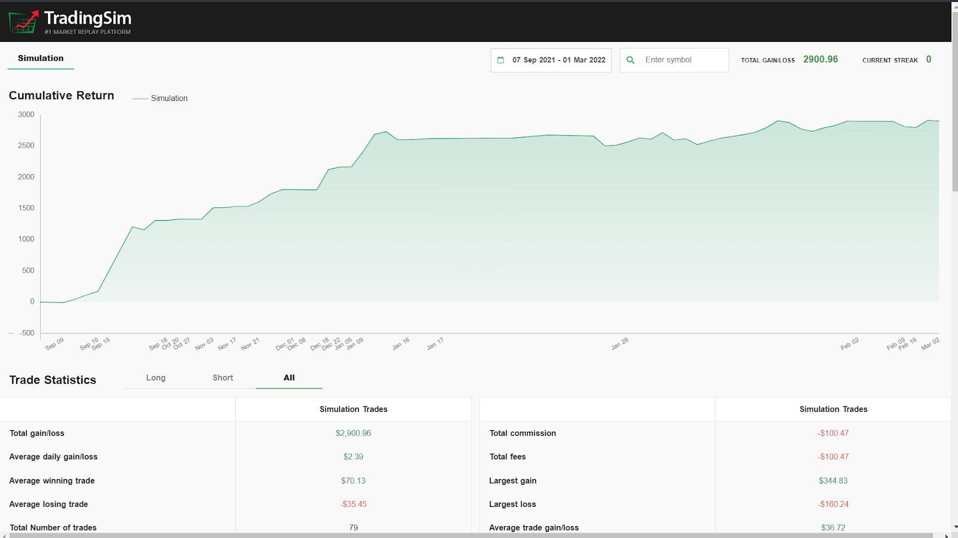The height and width of the screenshot is (538, 958).
Task: Select the All trade statistics tab
Action: 289,378
